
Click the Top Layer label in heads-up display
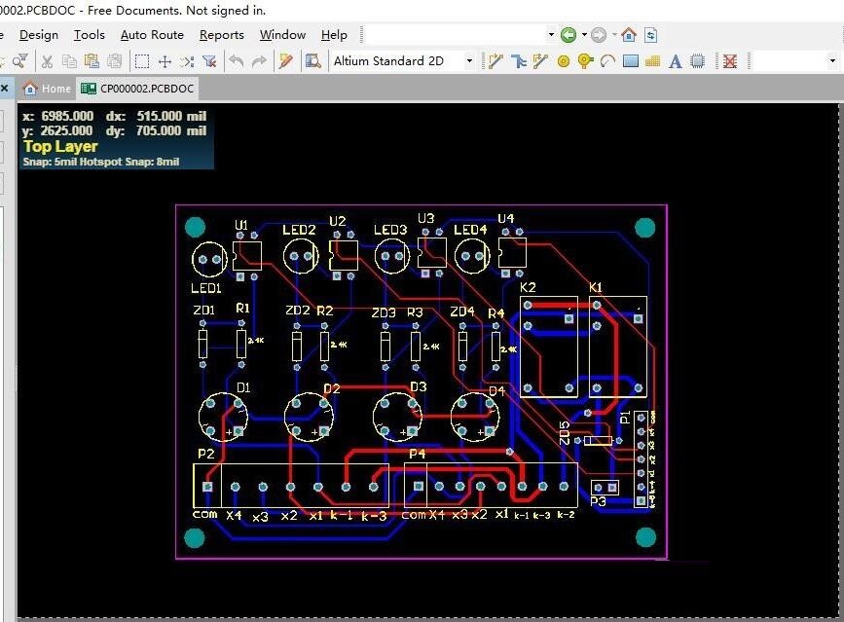coord(60,146)
